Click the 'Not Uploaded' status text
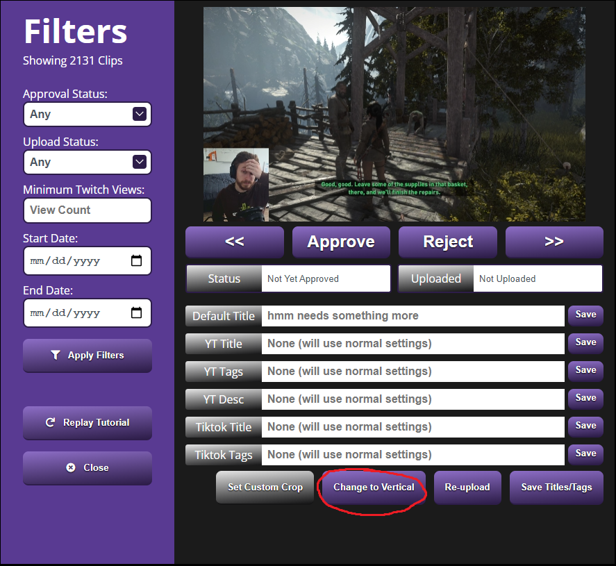Image resolution: width=616 pixels, height=566 pixels. coord(507,279)
